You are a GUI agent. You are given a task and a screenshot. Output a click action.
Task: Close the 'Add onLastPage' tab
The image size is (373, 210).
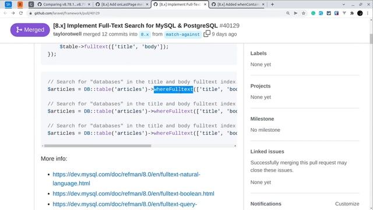click(147, 4)
